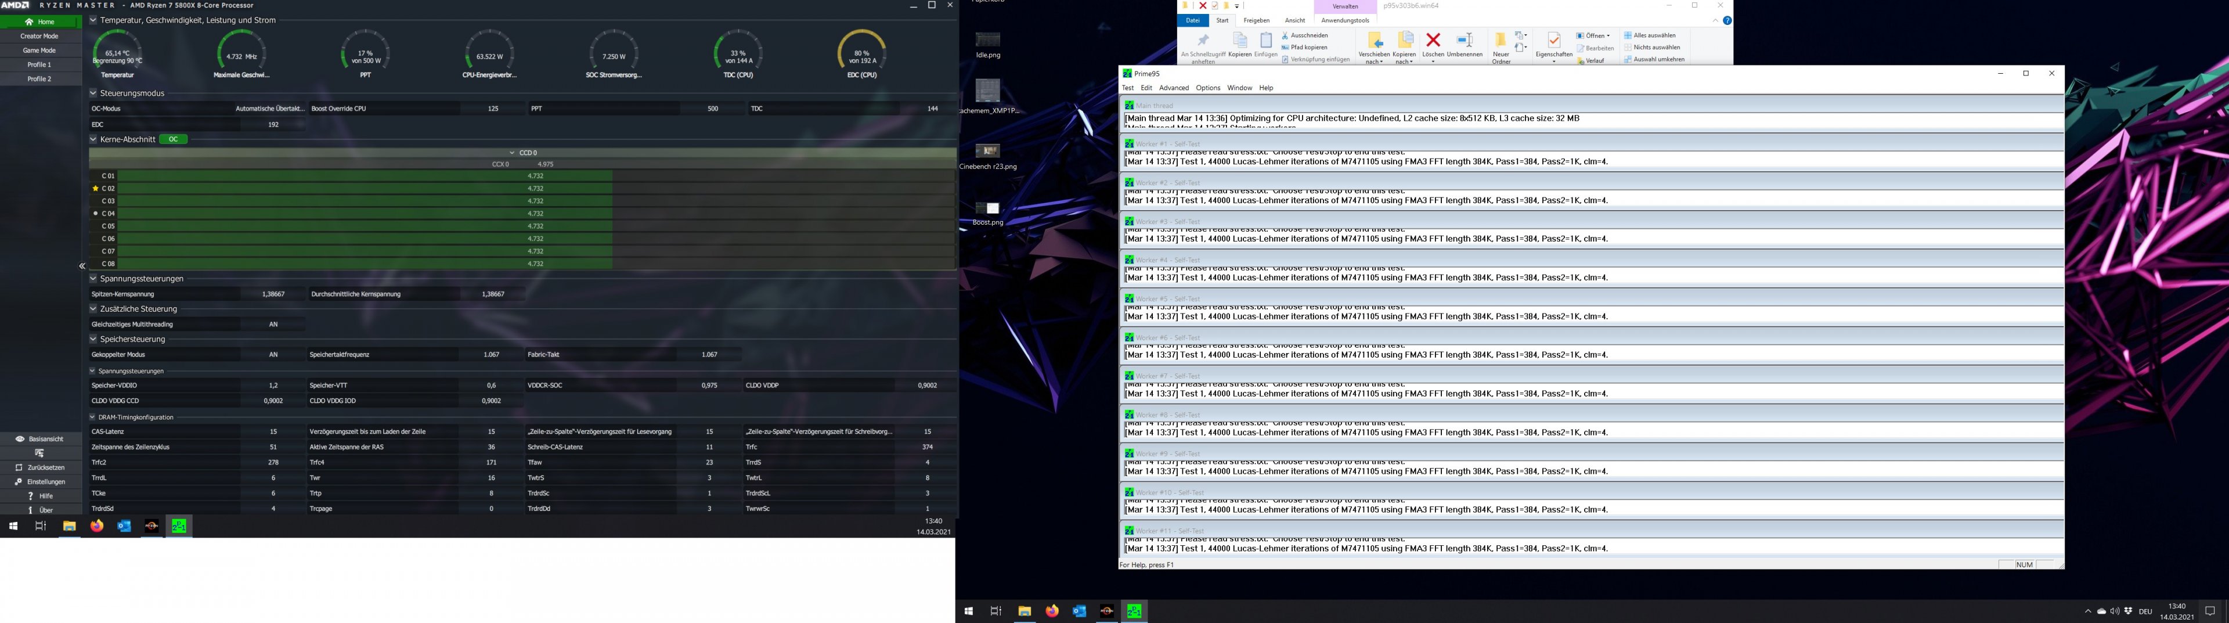This screenshot has height=623, width=2229.
Task: Collapse the Temperatur, Geschwindigkeit section
Action: pos(93,20)
